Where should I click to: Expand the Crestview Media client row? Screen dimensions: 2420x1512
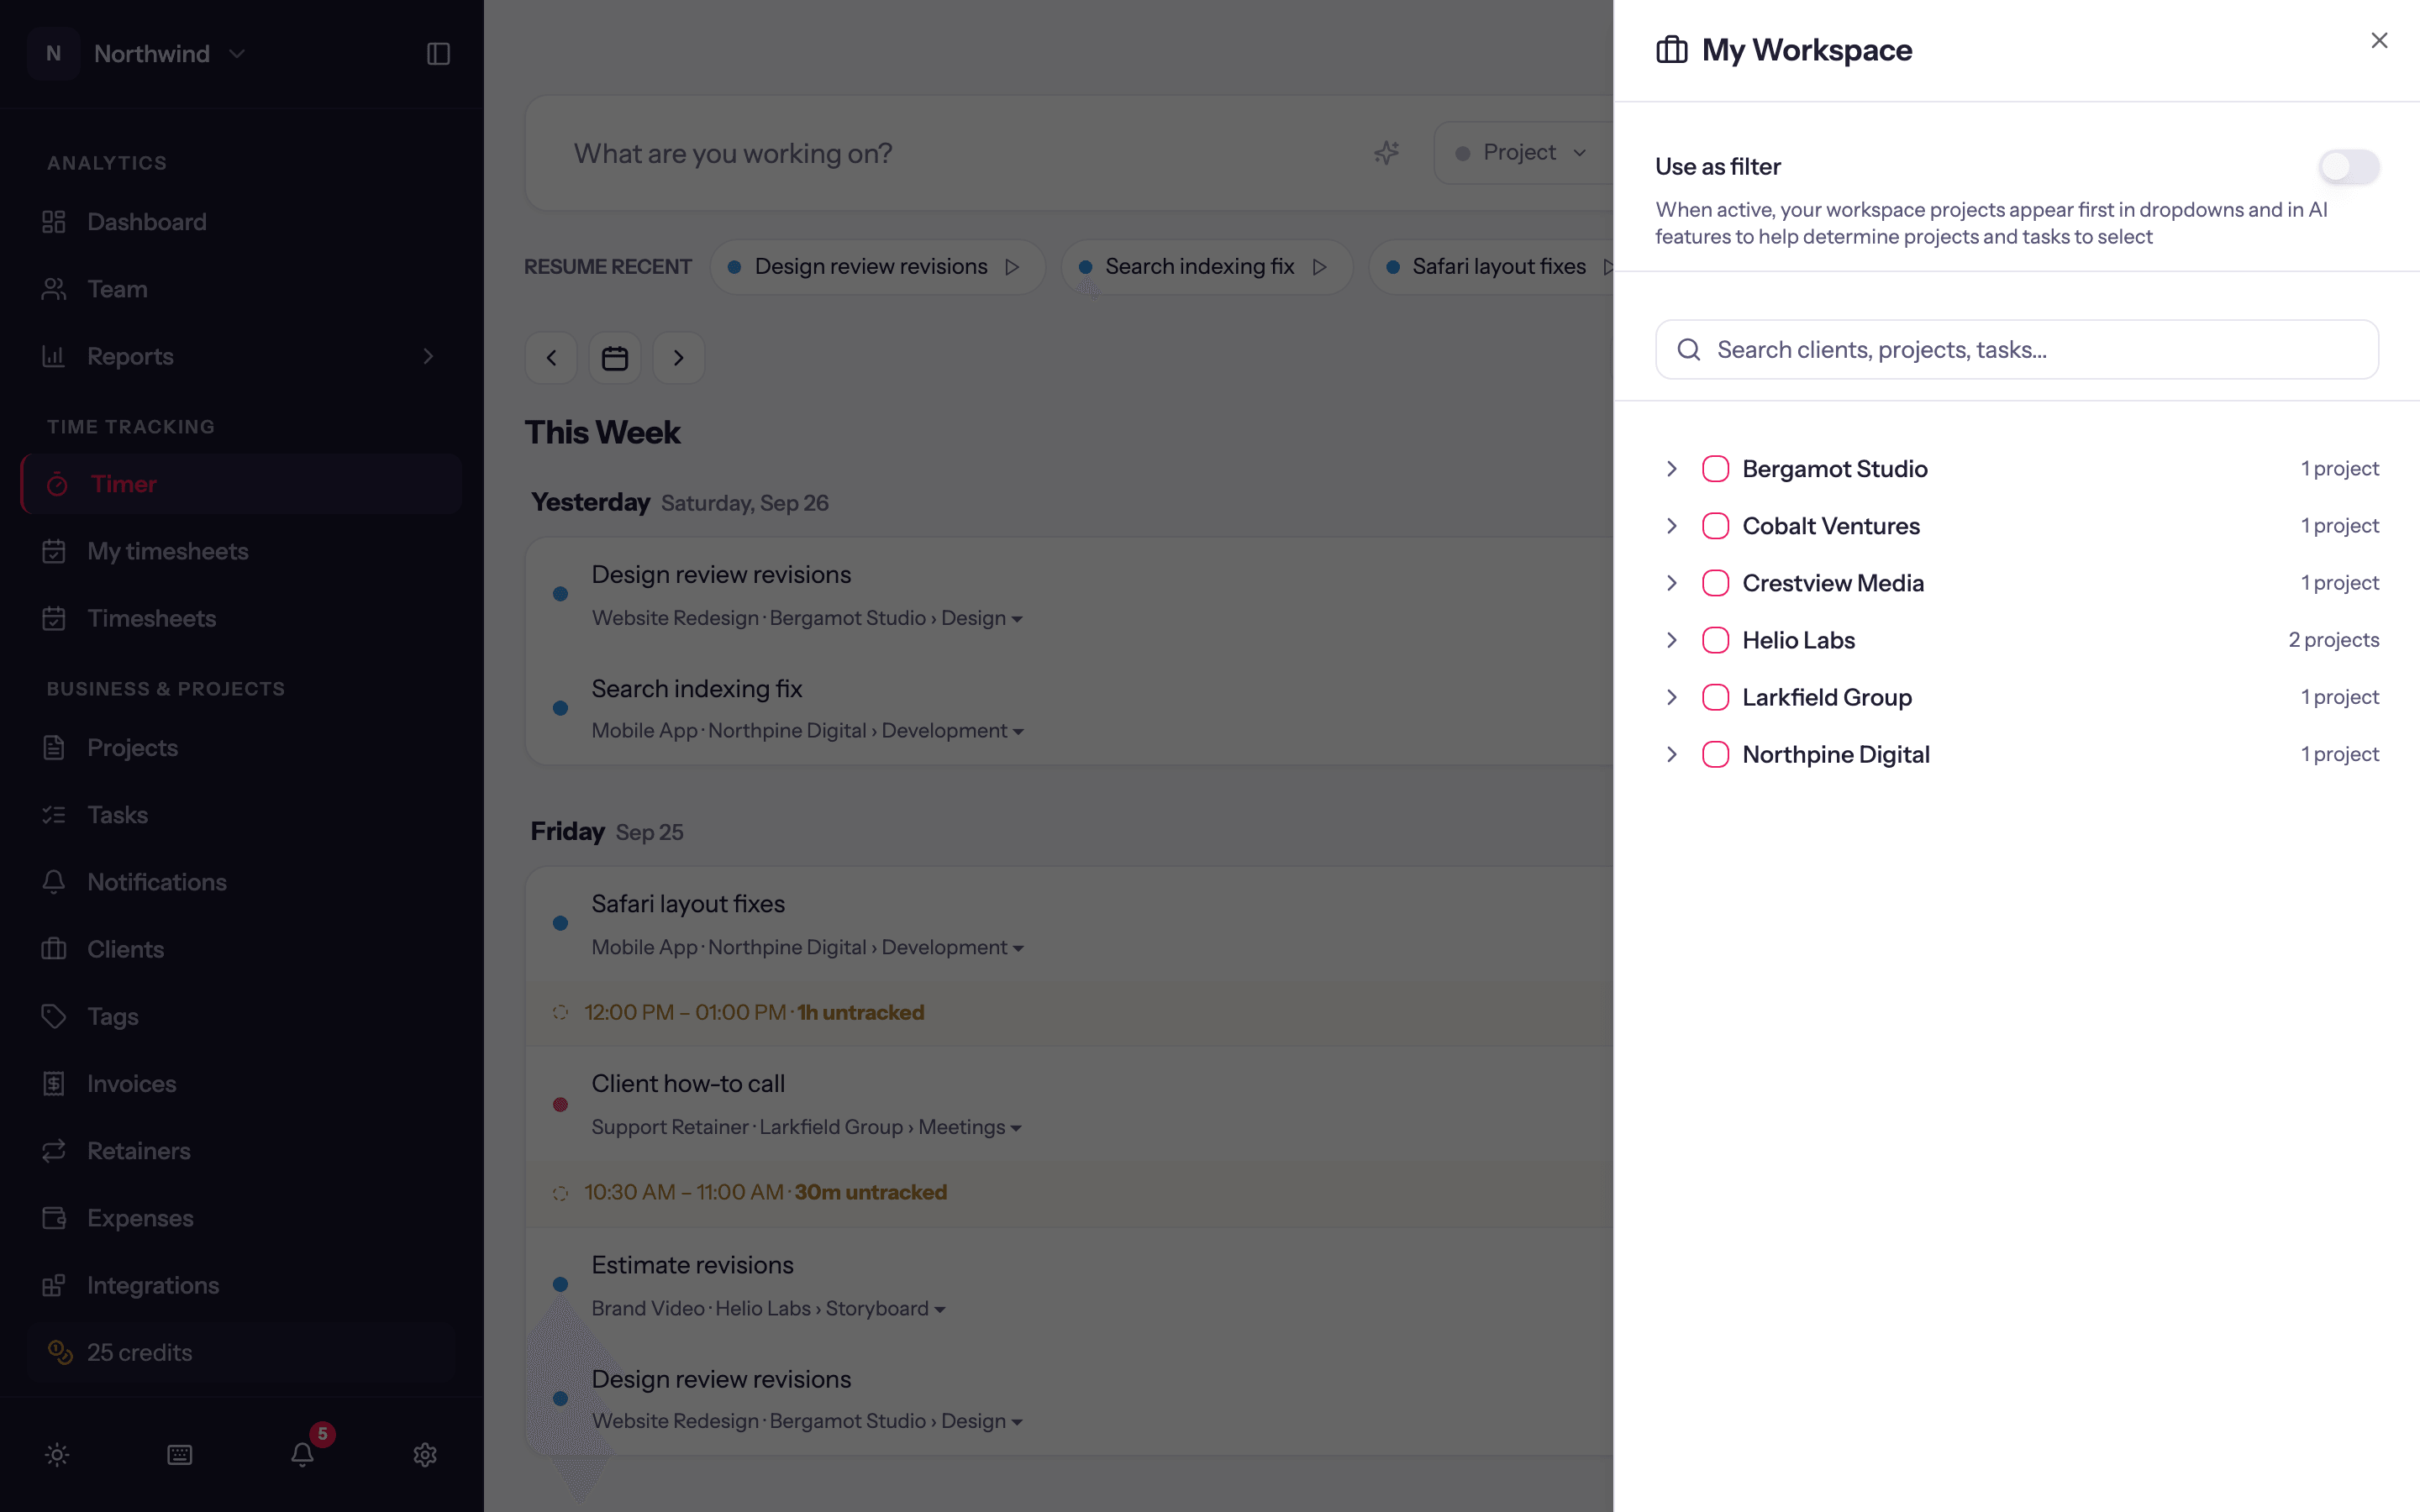tap(1672, 583)
